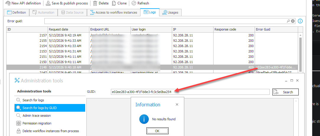320x136 pixels.
Task: Select Search for logs by GUID
Action: coord(50,108)
